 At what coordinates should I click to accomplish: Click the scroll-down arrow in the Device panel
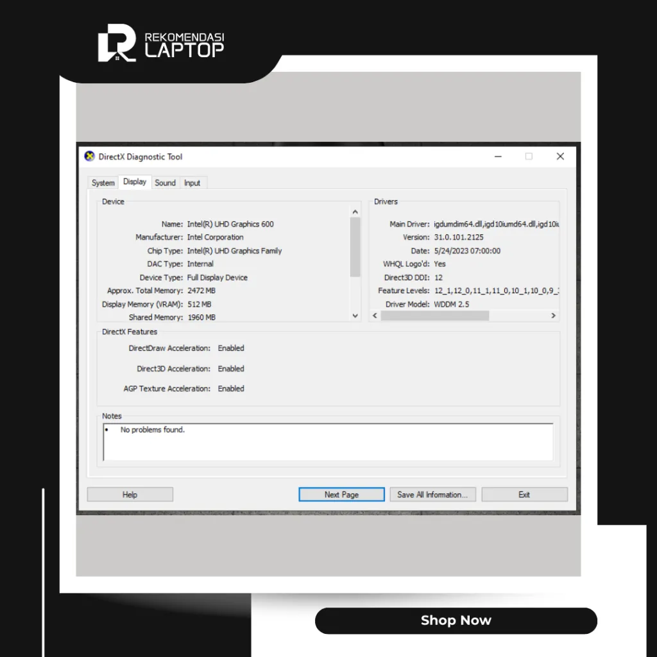click(x=355, y=316)
